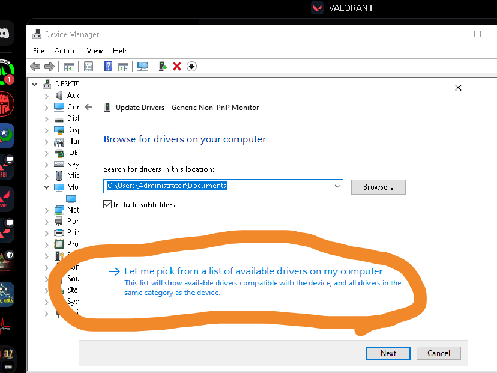The width and height of the screenshot is (497, 373).
Task: Select the Disk drives icon
Action: 59,120
